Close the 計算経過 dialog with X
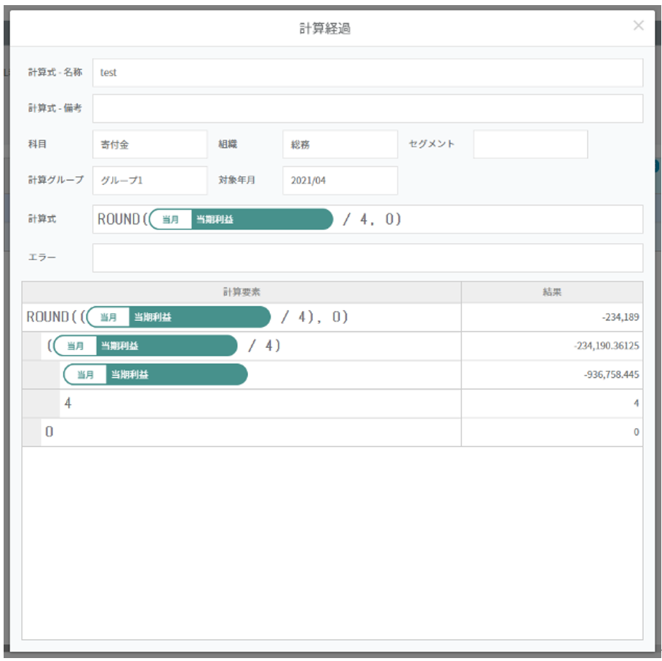662x661 pixels. [x=638, y=26]
